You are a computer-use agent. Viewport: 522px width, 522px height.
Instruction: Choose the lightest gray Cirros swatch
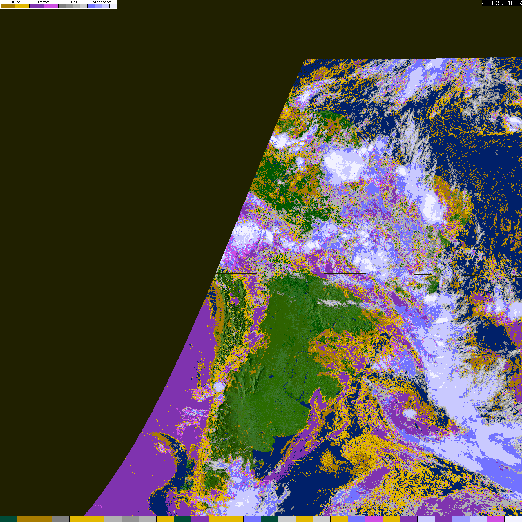pos(84,6)
